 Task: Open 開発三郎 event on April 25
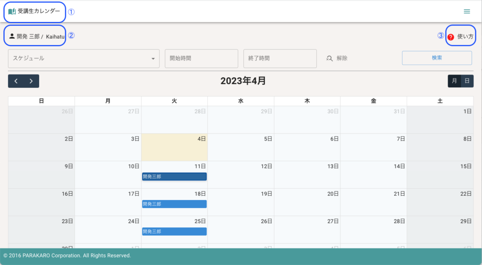pos(174,232)
